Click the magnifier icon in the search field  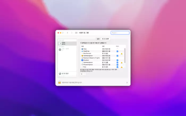(x=113, y=33)
